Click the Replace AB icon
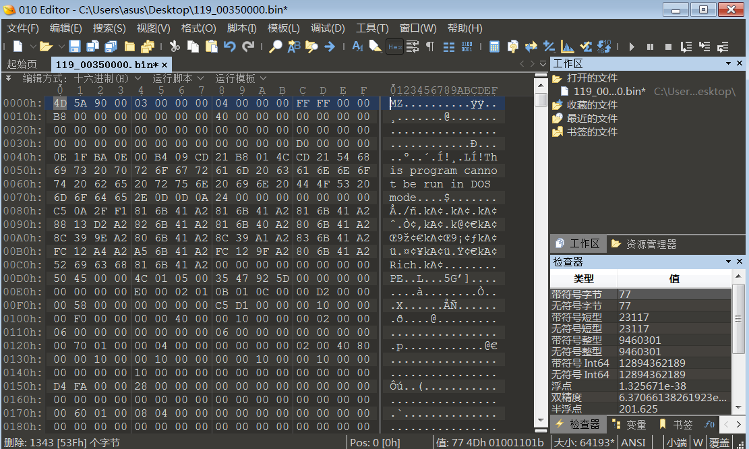 pos(293,47)
